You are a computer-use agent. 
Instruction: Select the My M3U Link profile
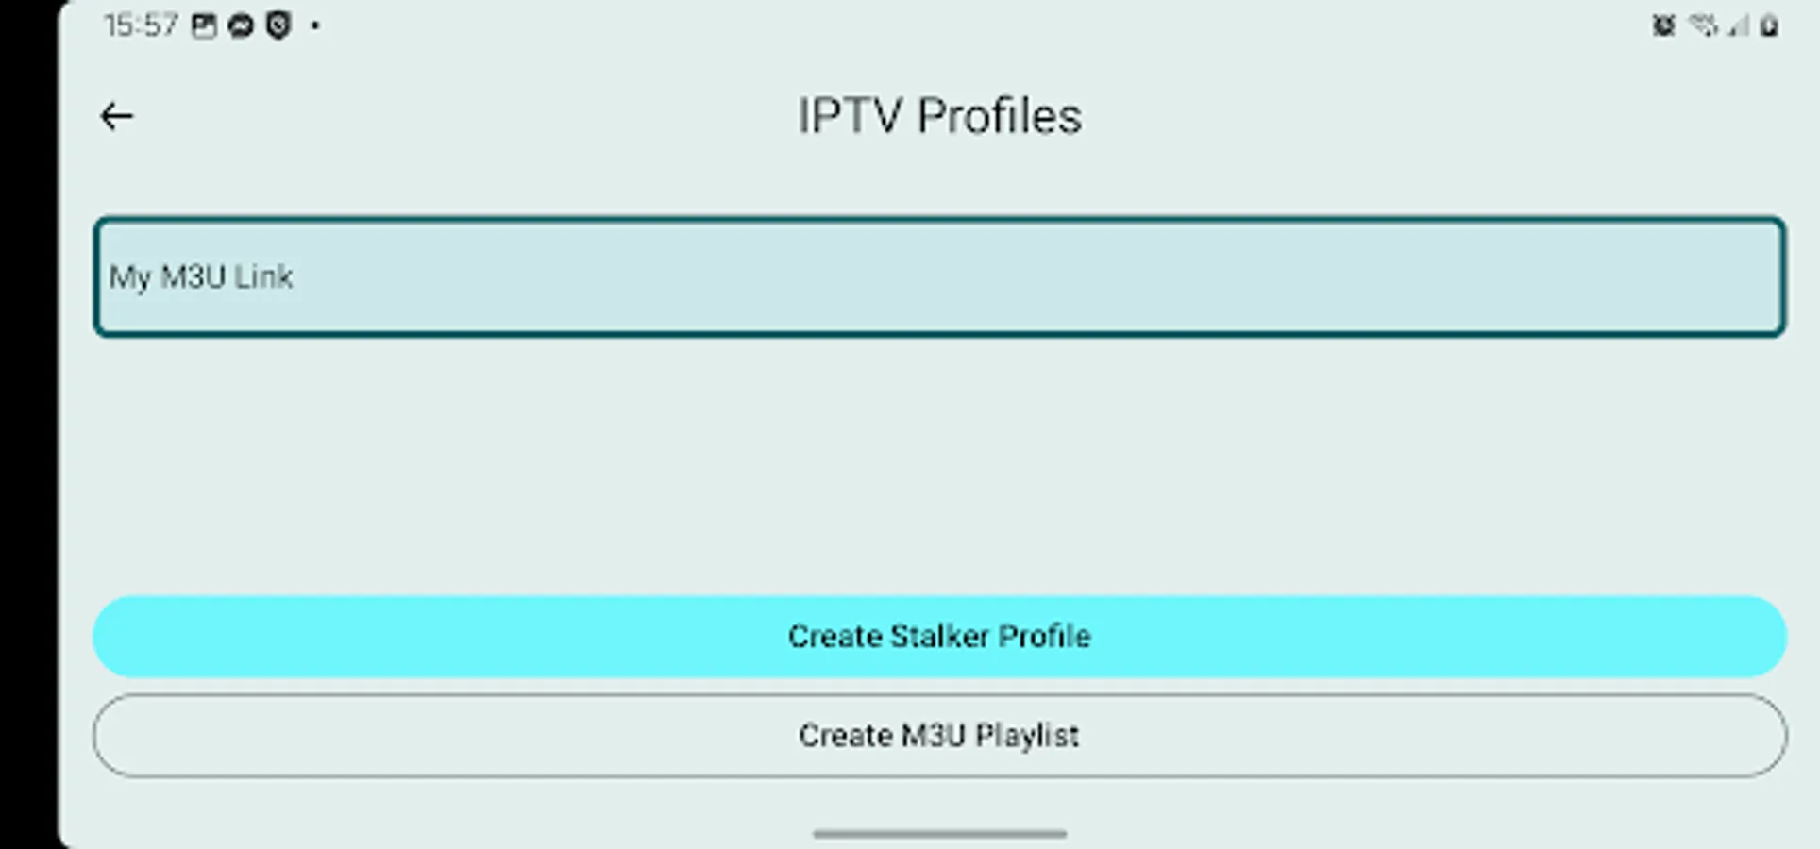(938, 276)
